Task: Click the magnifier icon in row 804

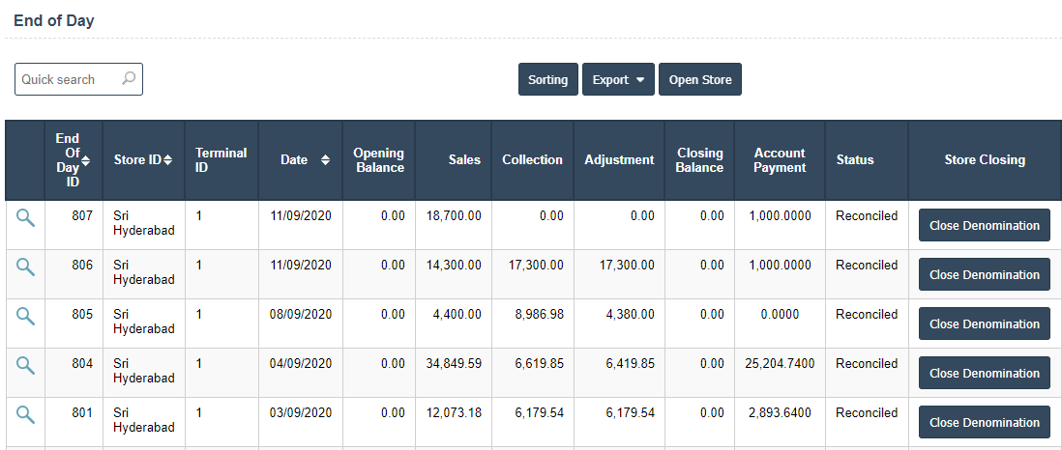Action: 25,366
